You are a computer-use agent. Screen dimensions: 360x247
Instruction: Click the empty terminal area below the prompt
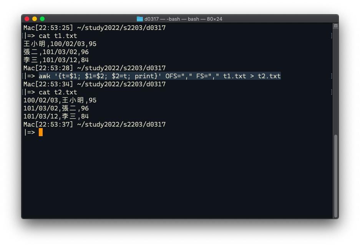tap(177, 176)
